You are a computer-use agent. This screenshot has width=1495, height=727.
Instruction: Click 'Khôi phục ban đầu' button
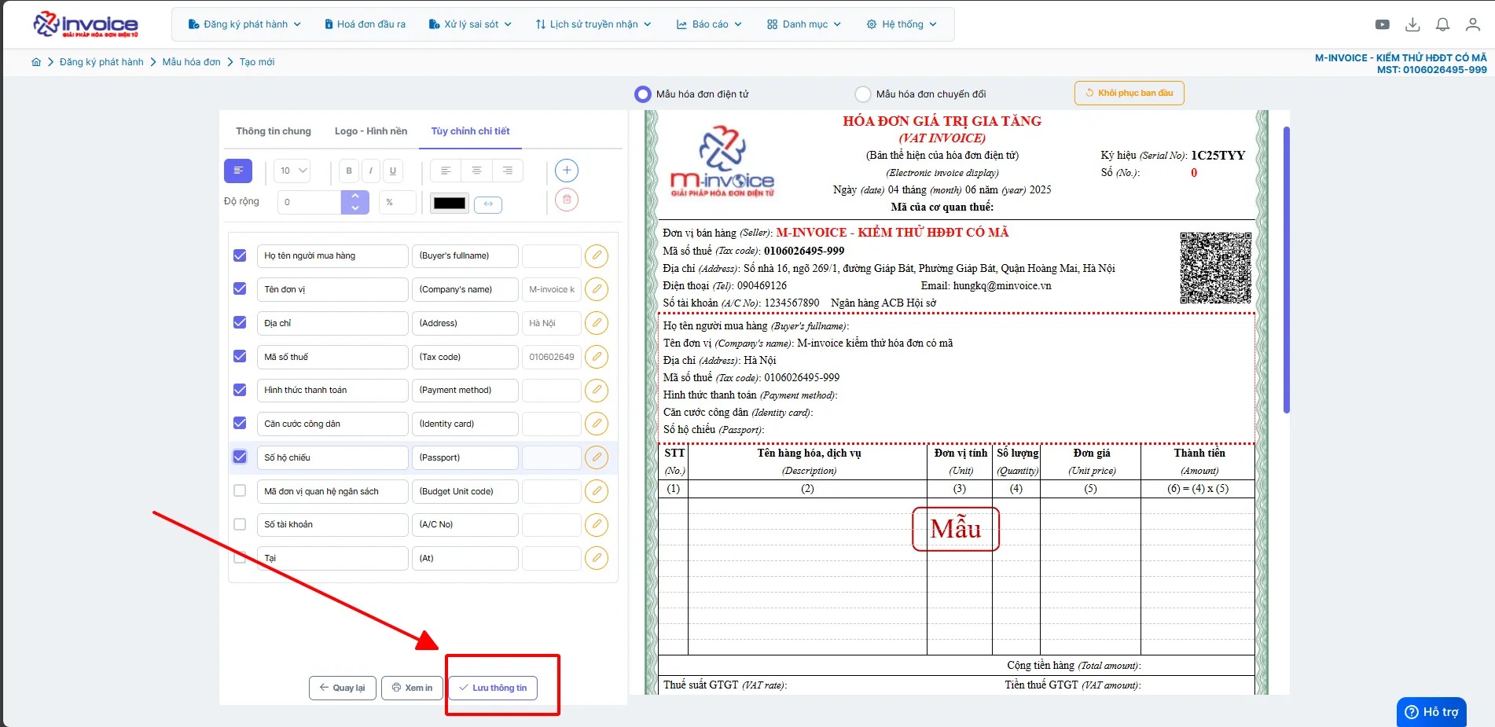(x=1129, y=93)
